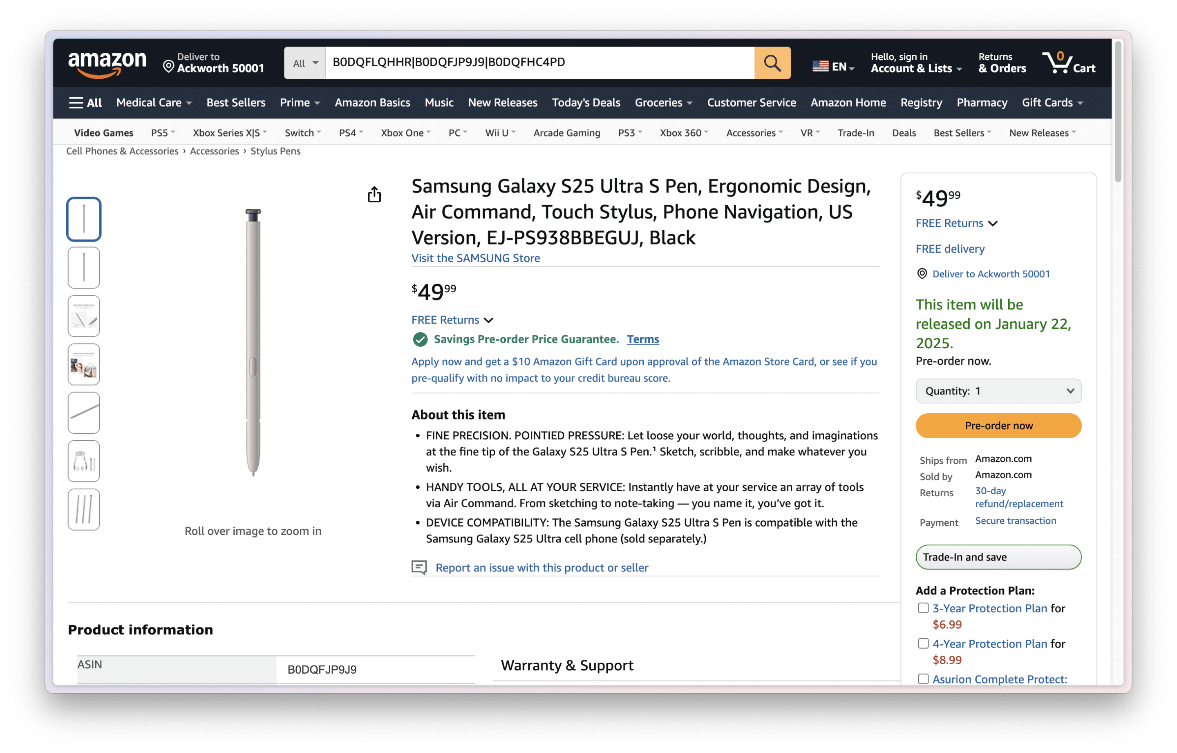Screen dimensions: 1177x753
Task: Visit the SAMSUNG Store link
Action: click(475, 258)
